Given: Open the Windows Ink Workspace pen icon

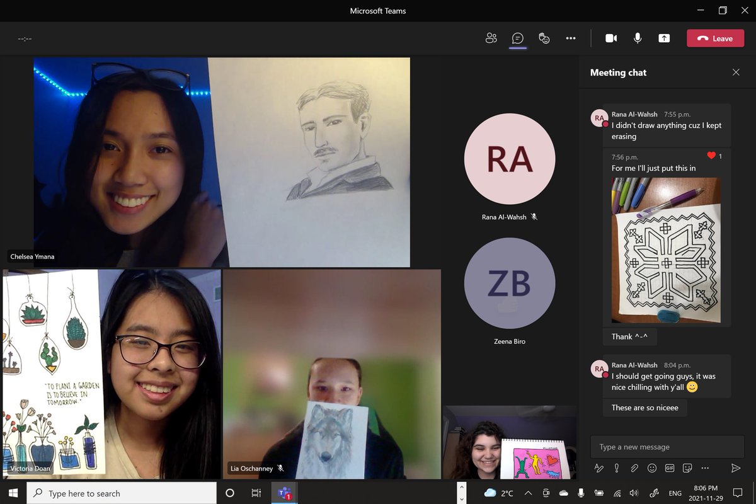Looking at the screenshot, I should 654,493.
